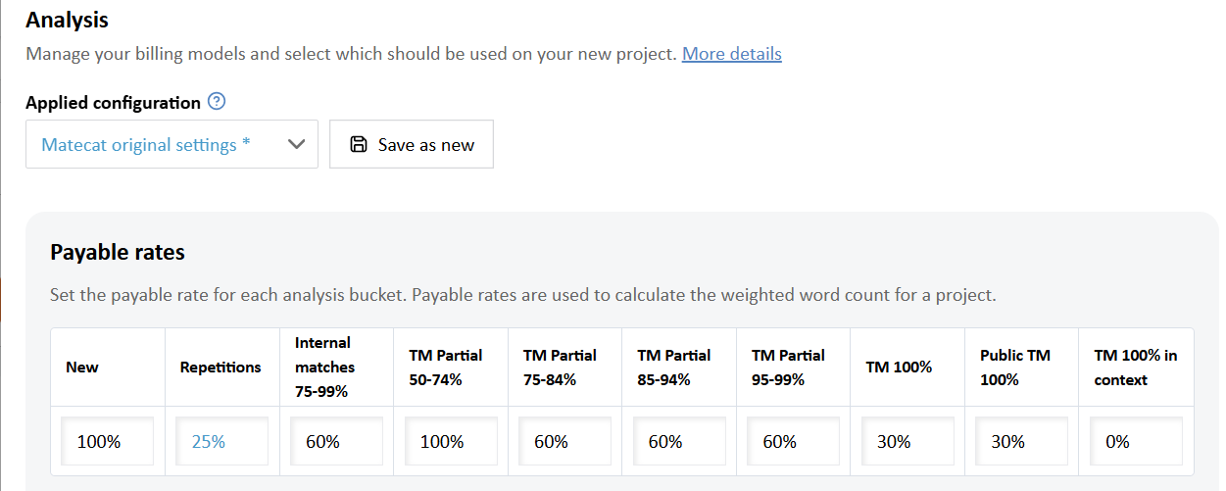1226x491 pixels.
Task: Click the Save as new button
Action: tap(412, 144)
